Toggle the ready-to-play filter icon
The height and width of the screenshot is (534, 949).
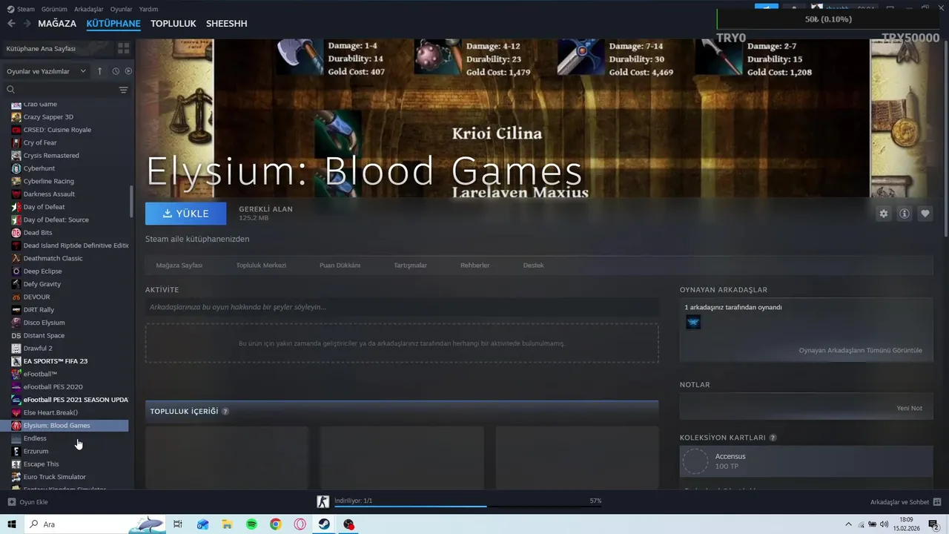pyautogui.click(x=128, y=71)
